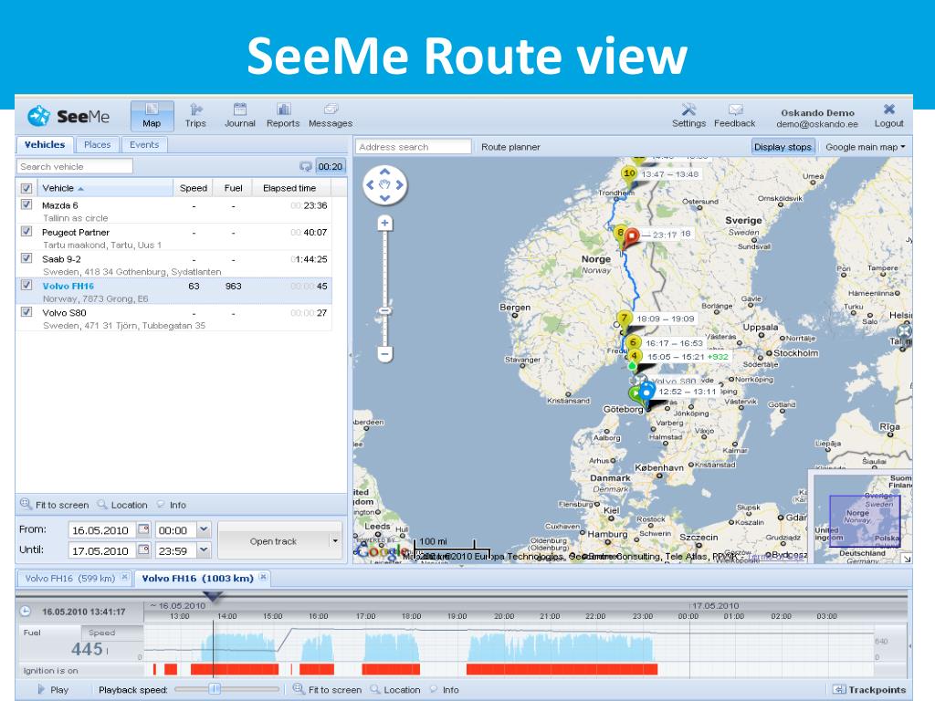Open the Feedback envelope icon
The height and width of the screenshot is (701, 935).
[x=735, y=116]
